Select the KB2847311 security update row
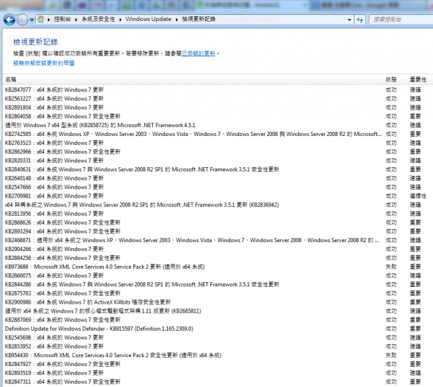This screenshot has height=387, width=433. click(216, 382)
